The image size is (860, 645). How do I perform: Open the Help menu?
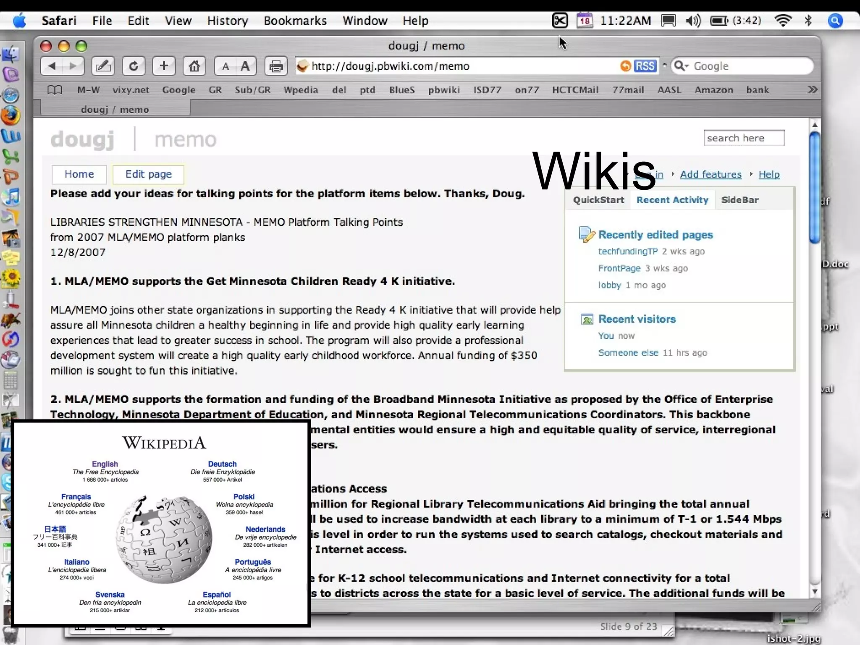click(x=415, y=21)
